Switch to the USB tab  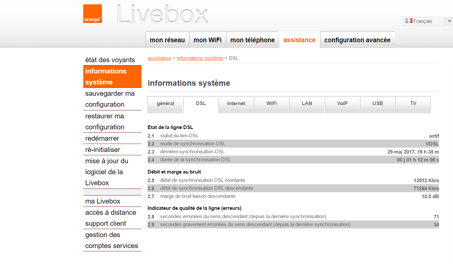click(x=378, y=104)
